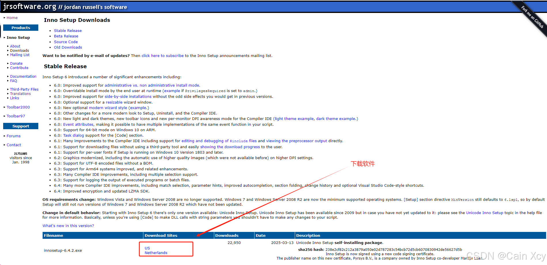Download innosetup from the Netherlands site

[156, 253]
